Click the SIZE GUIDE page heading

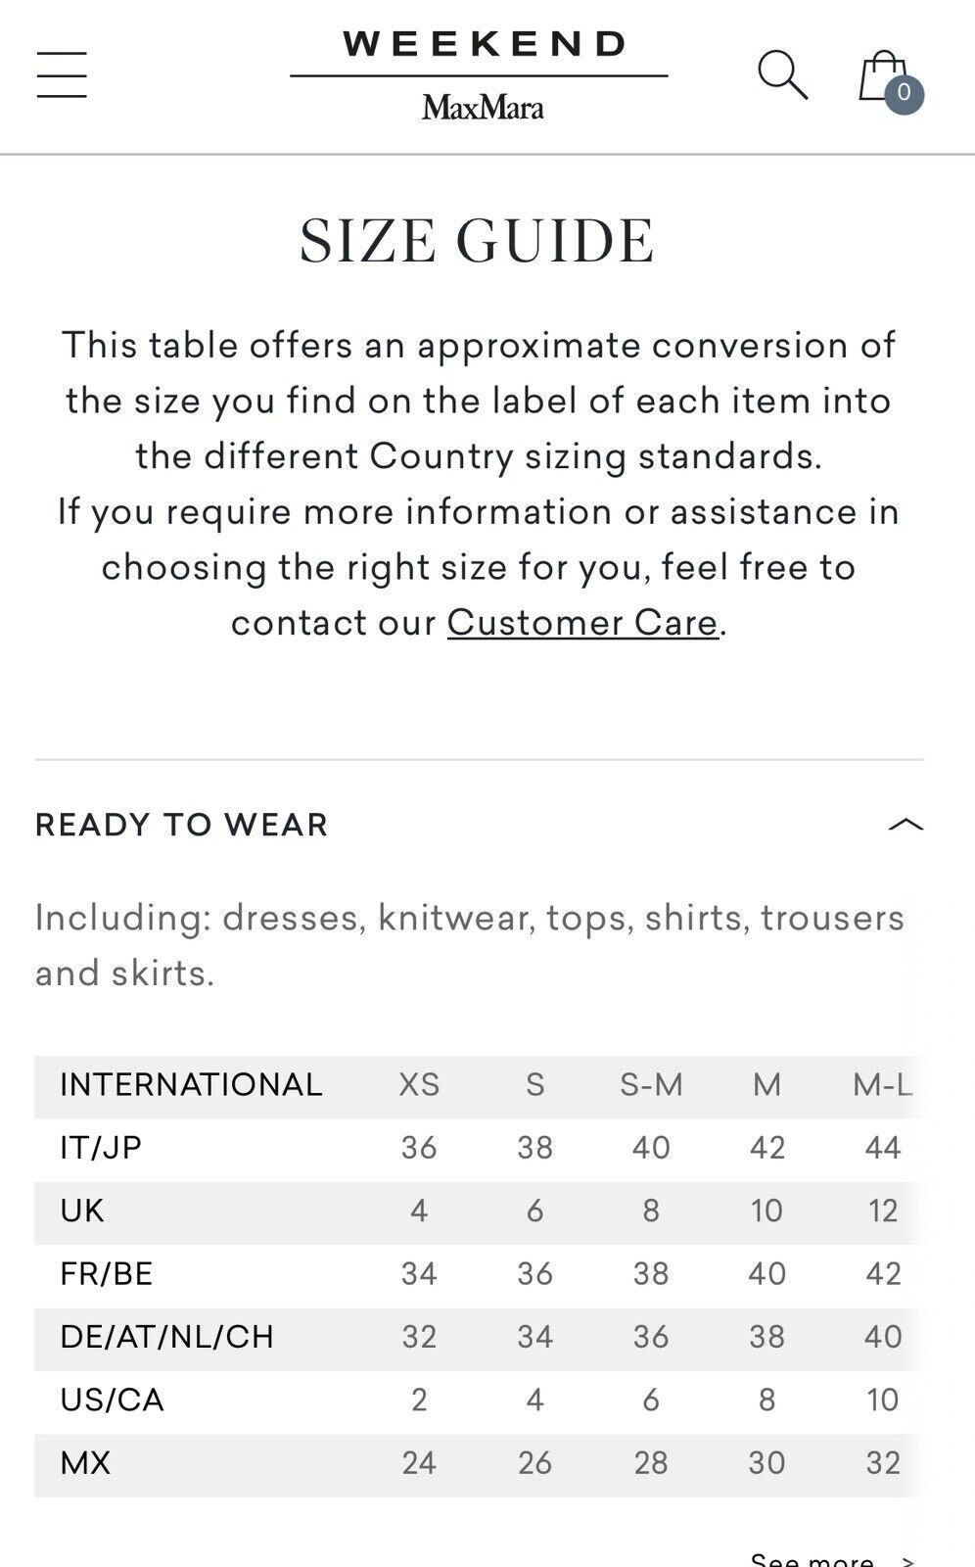478,241
